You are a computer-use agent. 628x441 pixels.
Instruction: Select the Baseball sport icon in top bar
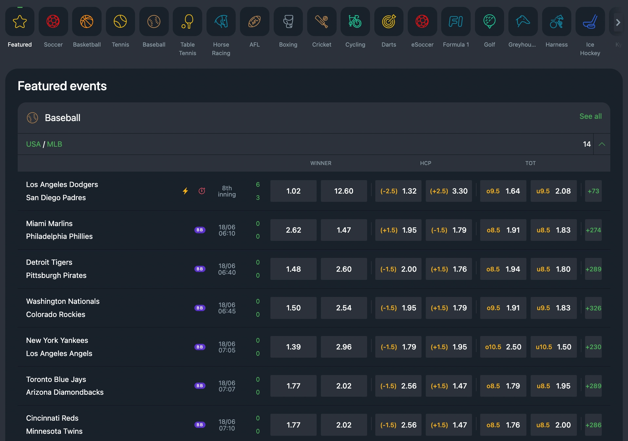154,22
